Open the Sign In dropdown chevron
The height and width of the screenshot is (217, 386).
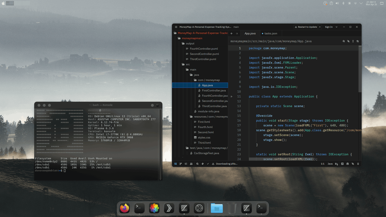[336, 27]
